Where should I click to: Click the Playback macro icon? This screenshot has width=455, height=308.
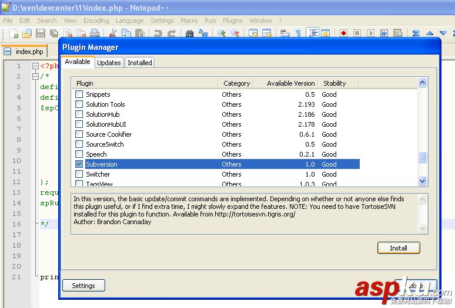click(370, 33)
